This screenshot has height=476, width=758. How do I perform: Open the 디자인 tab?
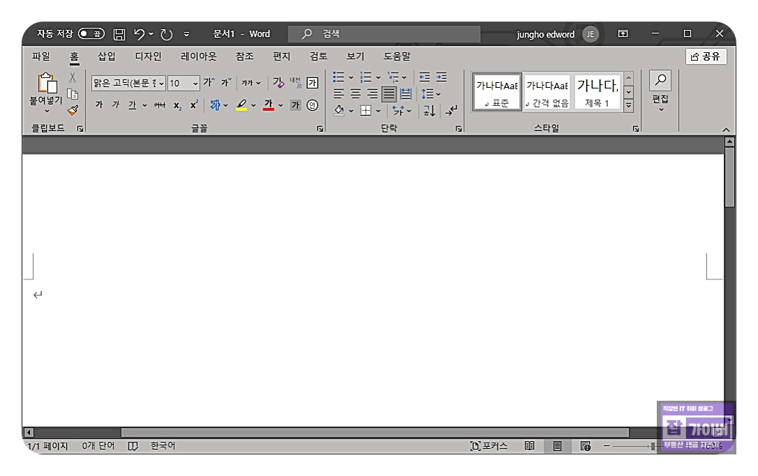pyautogui.click(x=148, y=56)
